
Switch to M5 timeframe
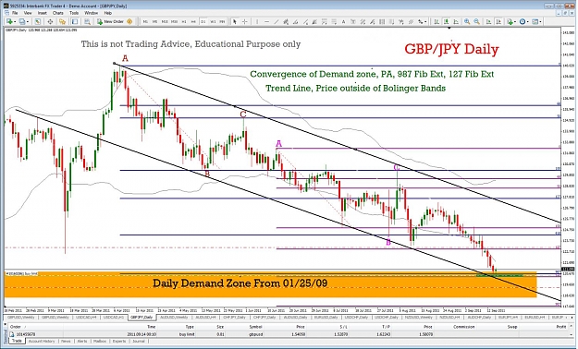coord(154,22)
